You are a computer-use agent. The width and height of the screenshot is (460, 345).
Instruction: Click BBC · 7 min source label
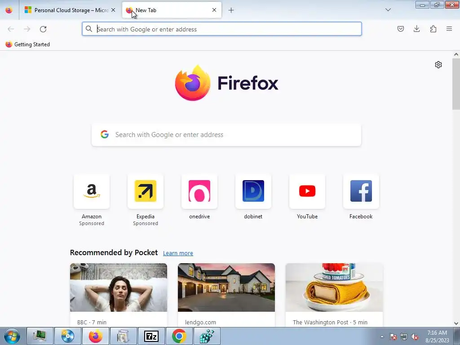click(x=92, y=322)
